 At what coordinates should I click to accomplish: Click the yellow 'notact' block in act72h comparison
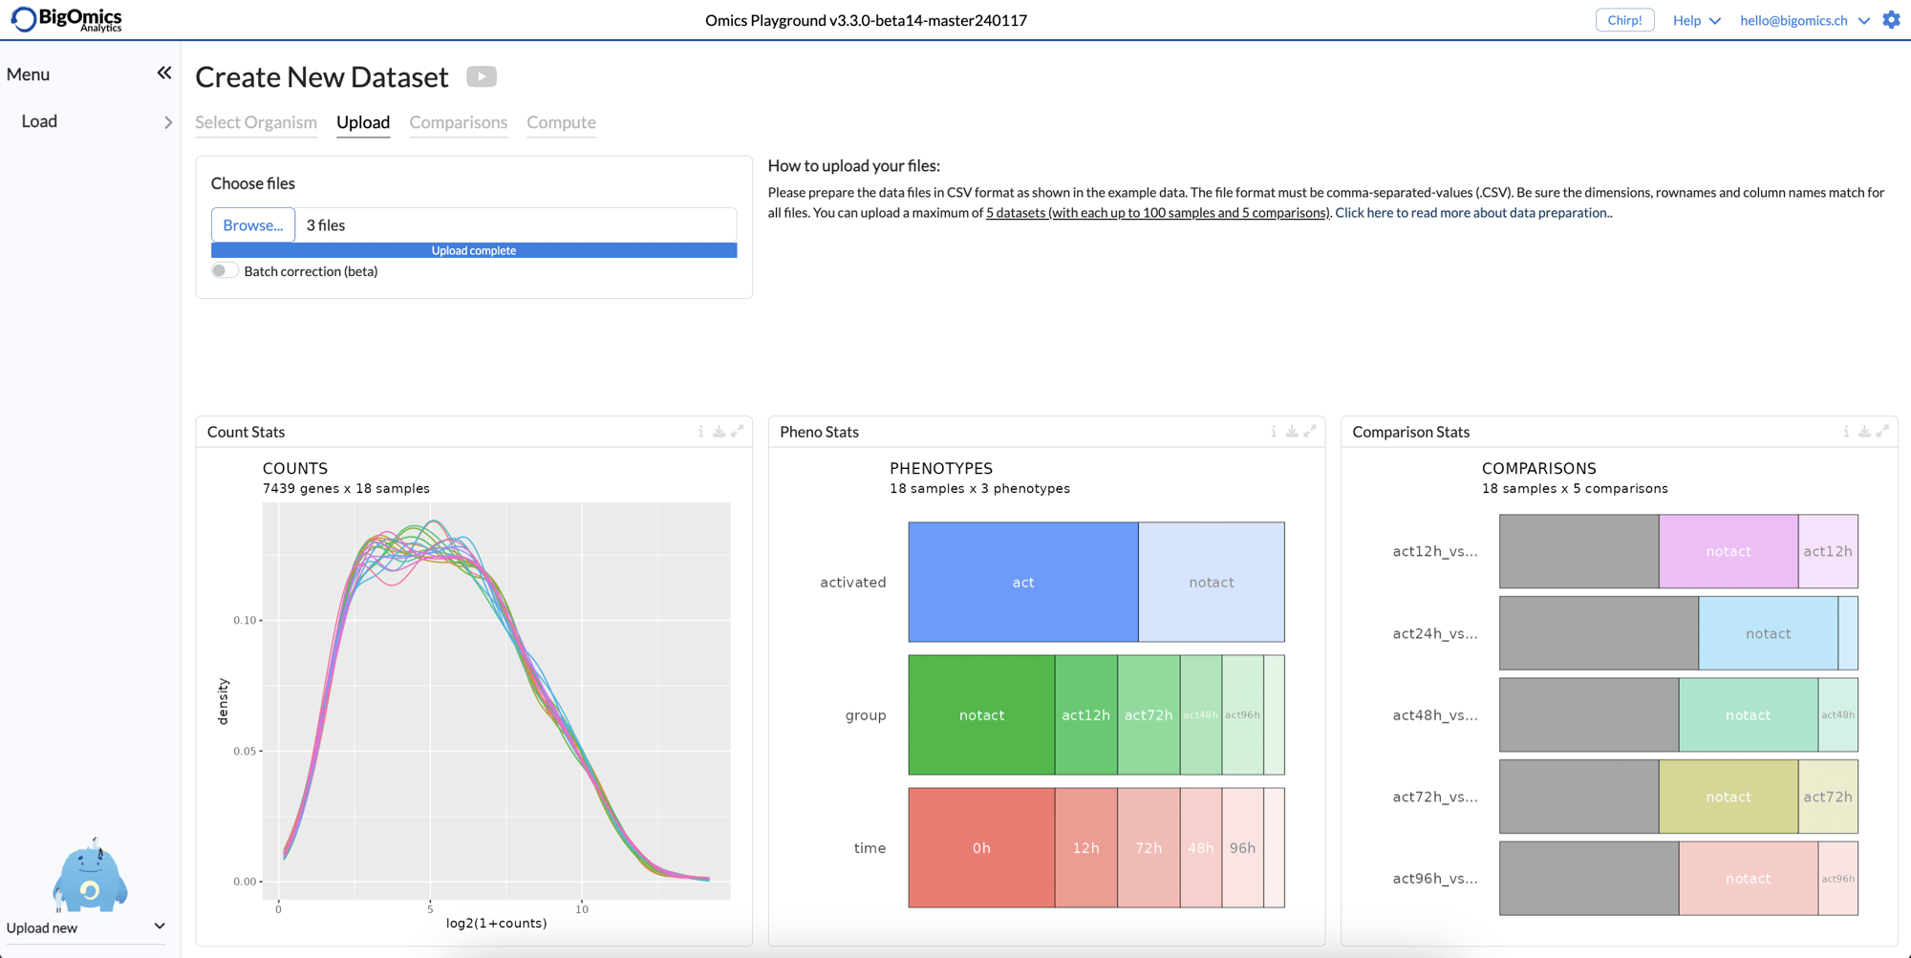click(1728, 797)
